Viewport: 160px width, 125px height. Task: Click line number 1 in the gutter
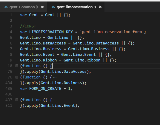tap(11, 15)
